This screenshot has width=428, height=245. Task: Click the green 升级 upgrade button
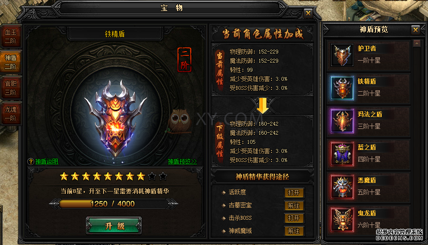(114, 226)
